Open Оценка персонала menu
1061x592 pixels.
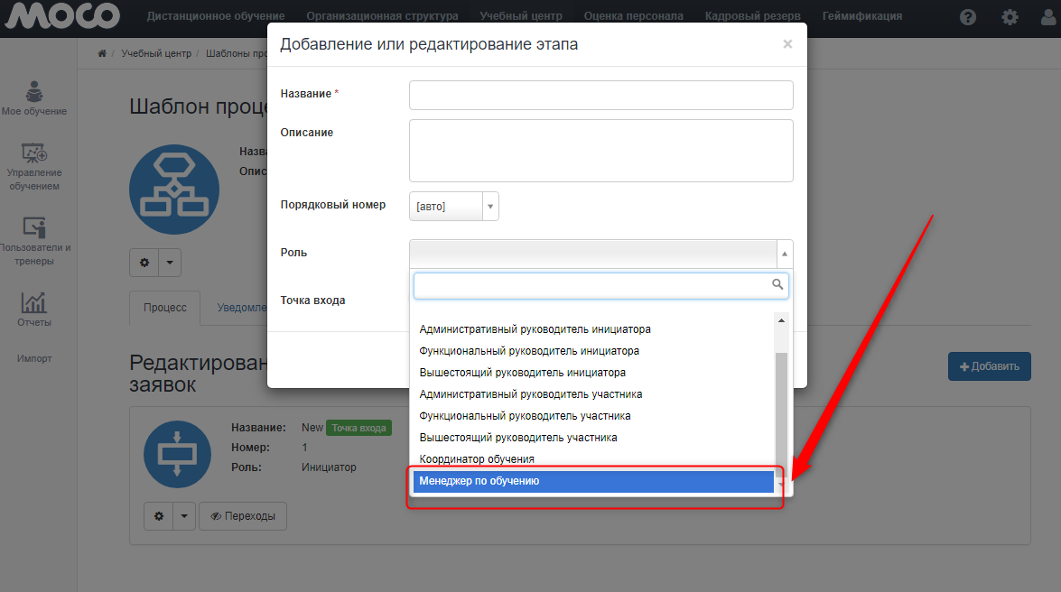point(633,16)
